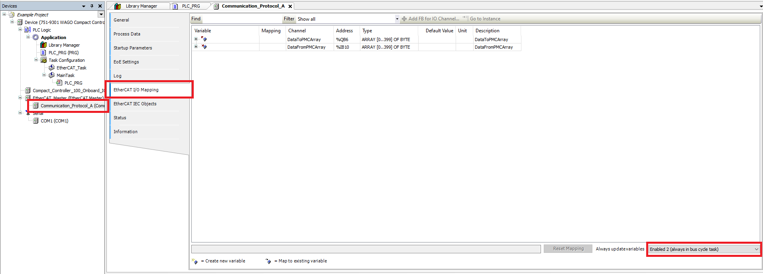The height and width of the screenshot is (274, 763).
Task: Open the 'Always update variables' dropdown
Action: pyautogui.click(x=756, y=249)
